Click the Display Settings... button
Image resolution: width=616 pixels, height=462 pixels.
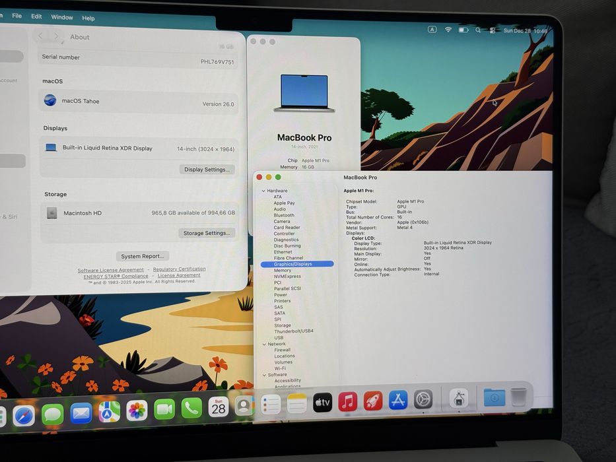point(207,170)
